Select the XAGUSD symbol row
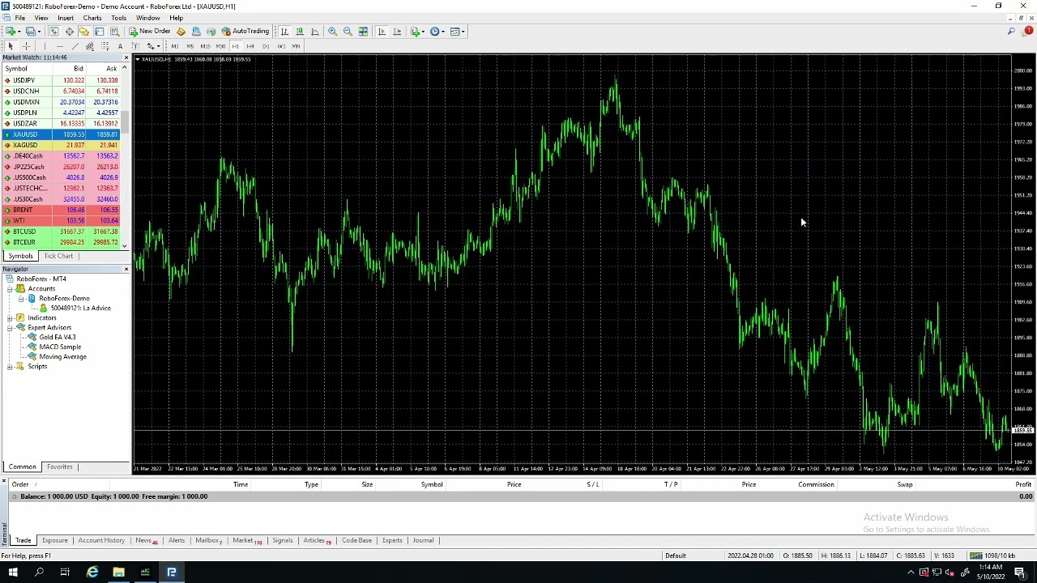Image resolution: width=1037 pixels, height=583 pixels. click(62, 145)
